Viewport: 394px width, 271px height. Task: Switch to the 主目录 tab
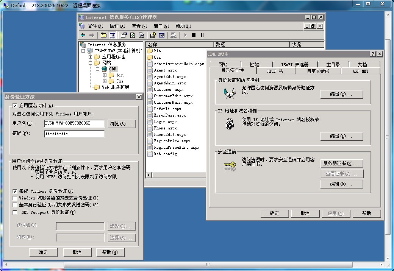[333, 64]
